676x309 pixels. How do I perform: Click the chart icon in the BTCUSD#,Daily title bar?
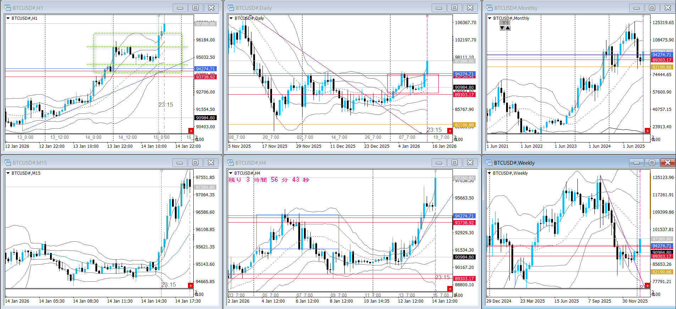(x=231, y=8)
